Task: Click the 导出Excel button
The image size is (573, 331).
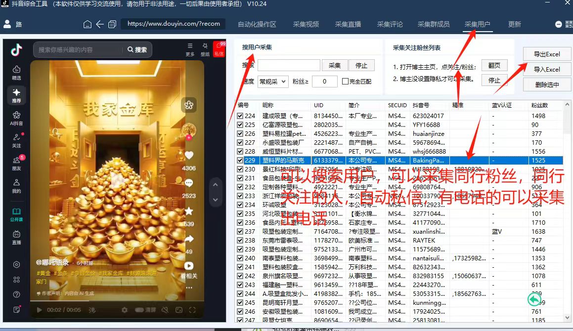Action: click(546, 54)
